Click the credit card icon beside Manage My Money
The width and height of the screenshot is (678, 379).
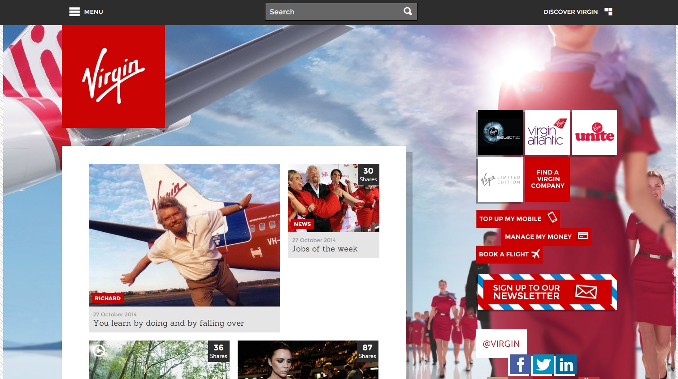tap(583, 235)
